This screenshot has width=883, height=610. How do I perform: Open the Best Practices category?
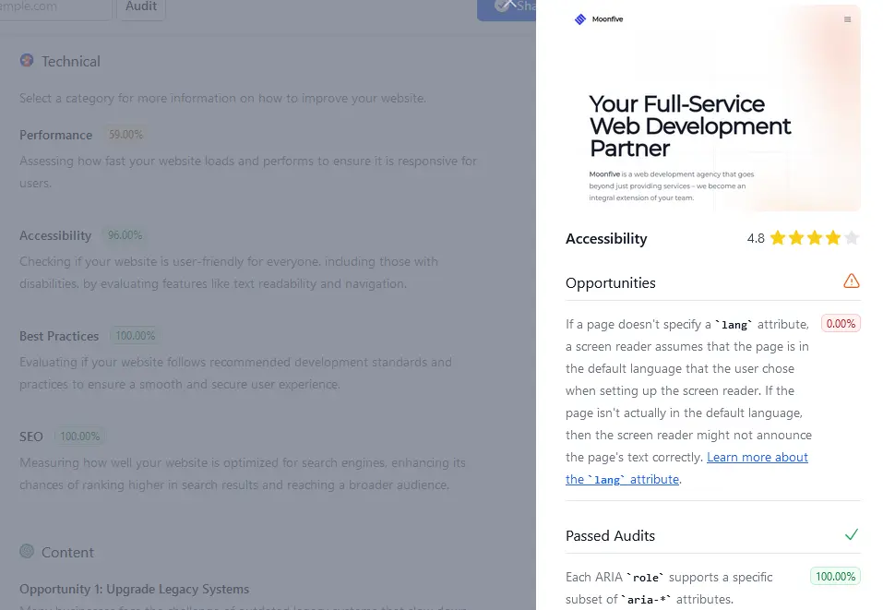coord(59,336)
